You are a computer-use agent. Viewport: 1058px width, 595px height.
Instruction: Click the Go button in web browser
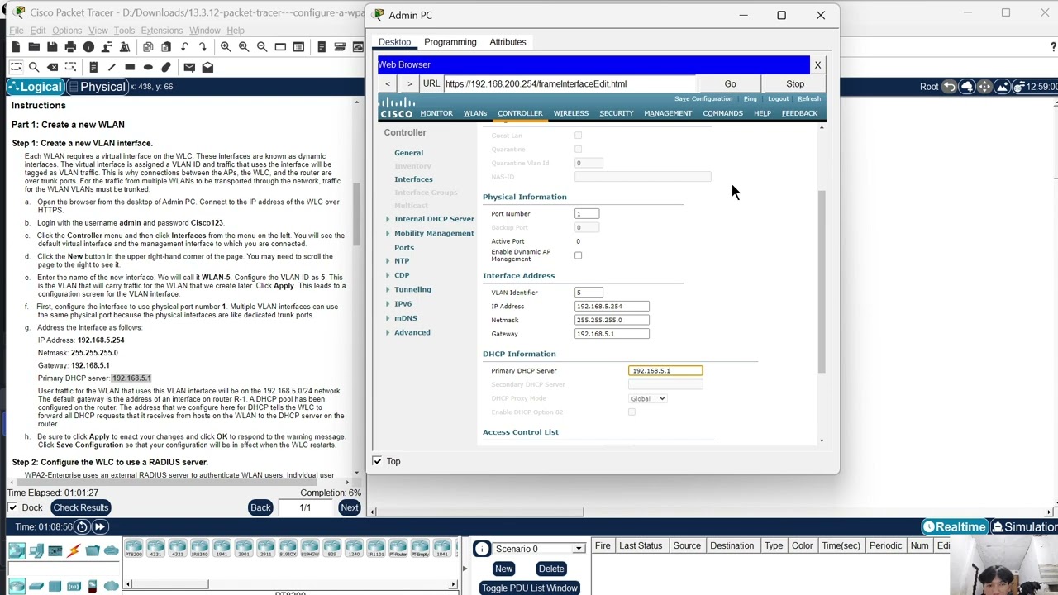(730, 83)
